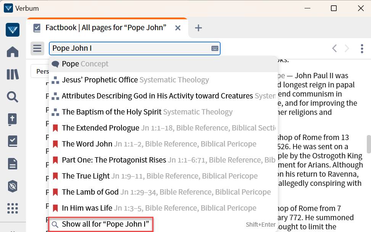Select Part One: The Protagonist Rises
Screen dimensions: 371x232
point(163,160)
